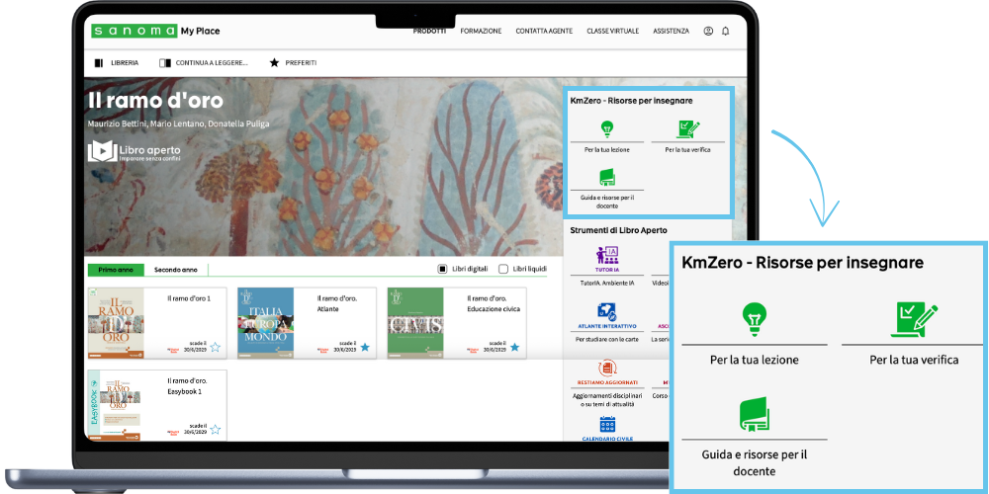The width and height of the screenshot is (989, 494).
Task: Click 'Guida e risorse per il docente' in the enlarged callout
Action: (754, 462)
